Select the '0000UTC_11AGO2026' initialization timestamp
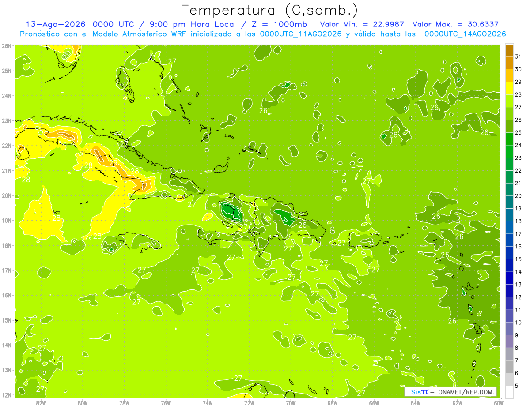This screenshot has height=409, width=530. tap(301, 34)
